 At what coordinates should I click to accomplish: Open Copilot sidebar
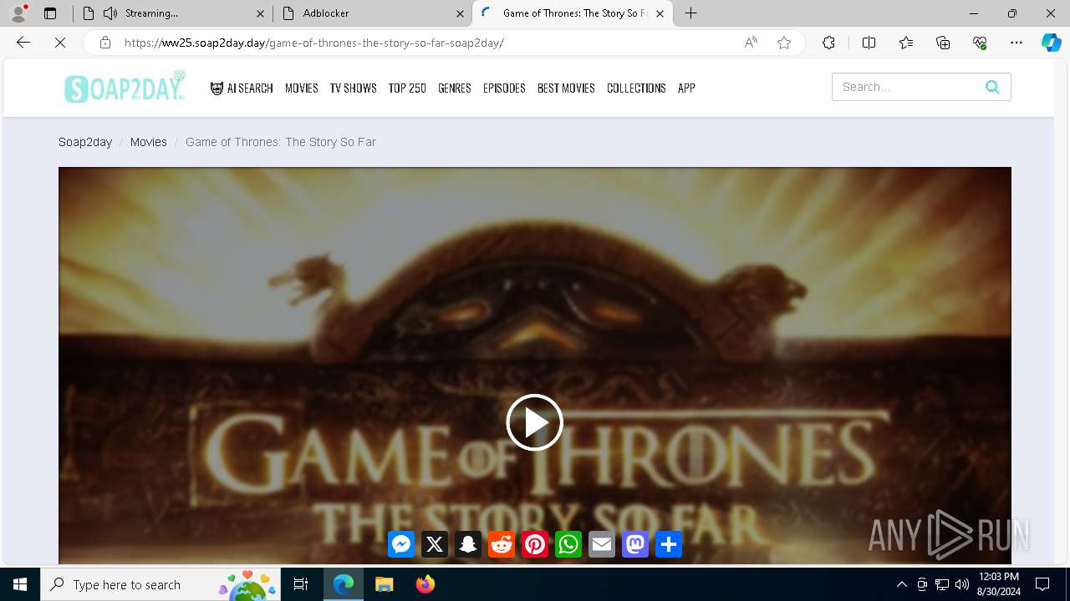[x=1051, y=43]
